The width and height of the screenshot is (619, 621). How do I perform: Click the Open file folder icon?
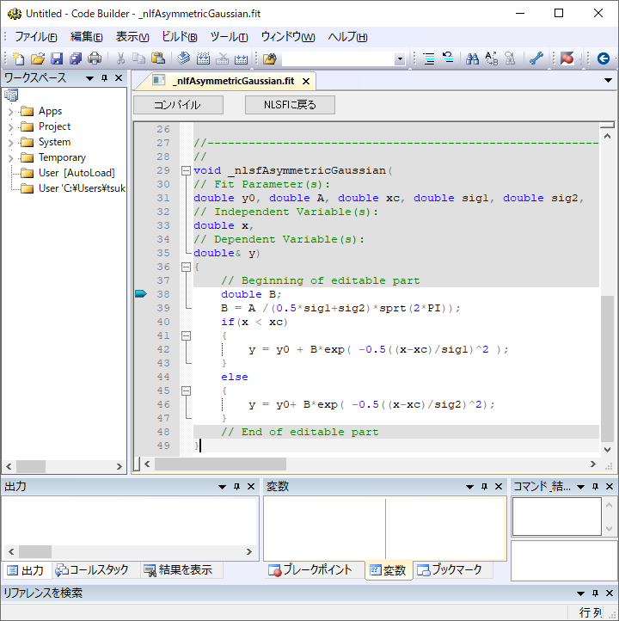(x=38, y=58)
